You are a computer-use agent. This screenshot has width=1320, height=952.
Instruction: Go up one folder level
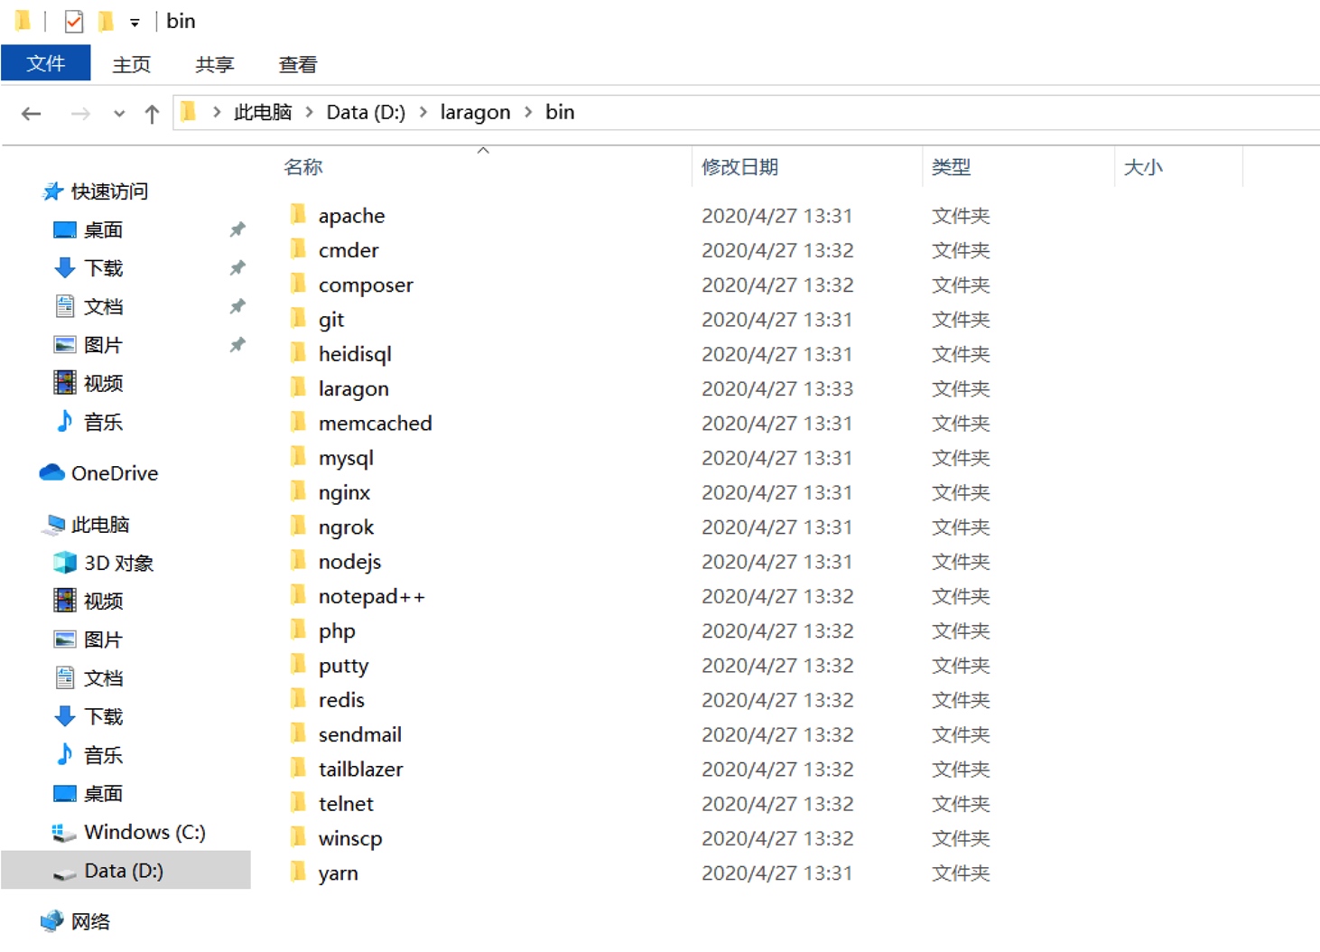152,114
